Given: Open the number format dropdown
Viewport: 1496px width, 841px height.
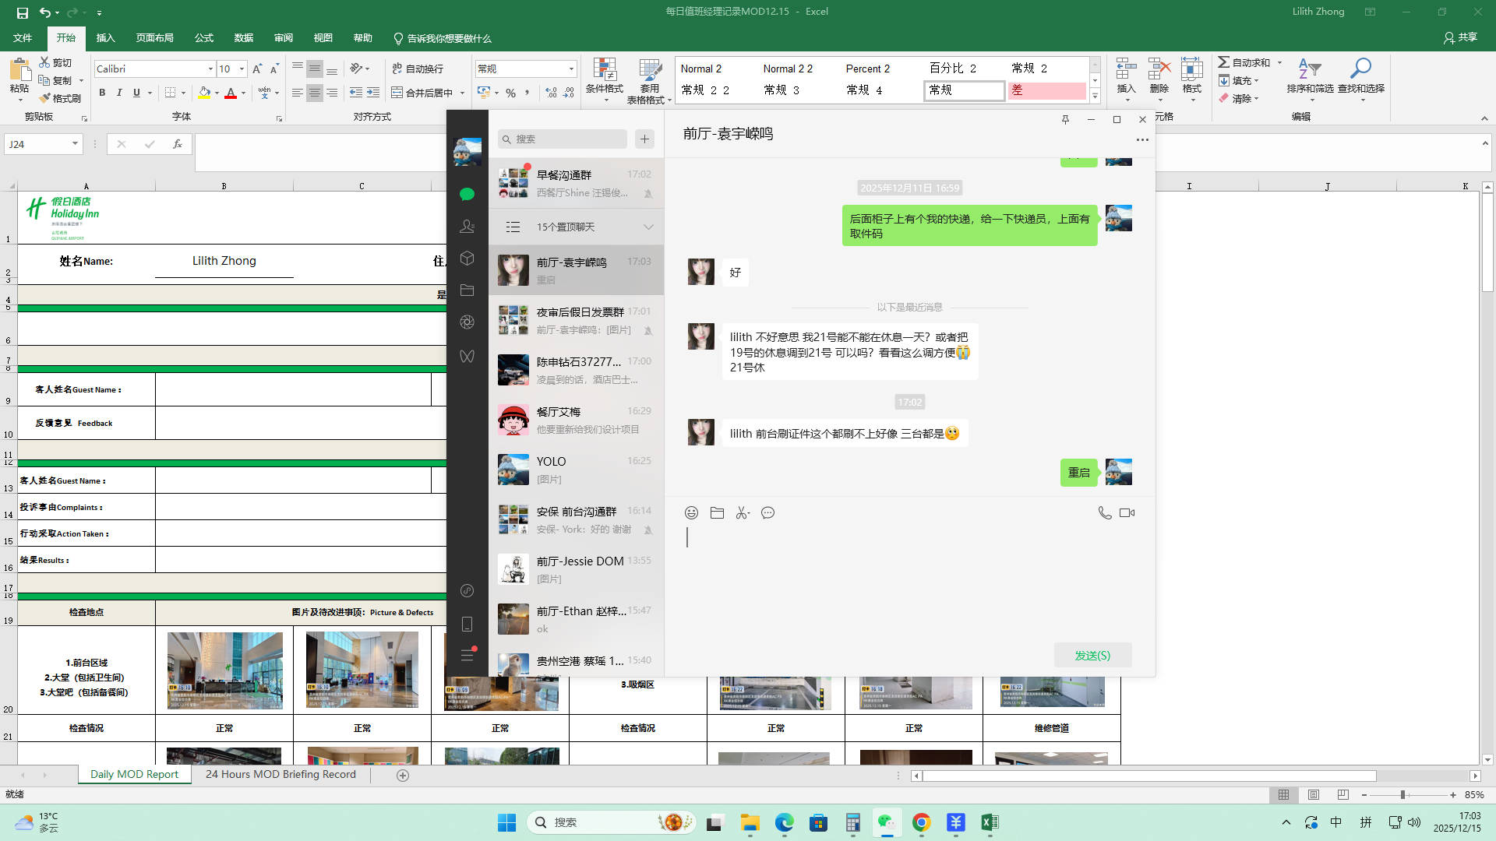Looking at the screenshot, I should (x=571, y=69).
